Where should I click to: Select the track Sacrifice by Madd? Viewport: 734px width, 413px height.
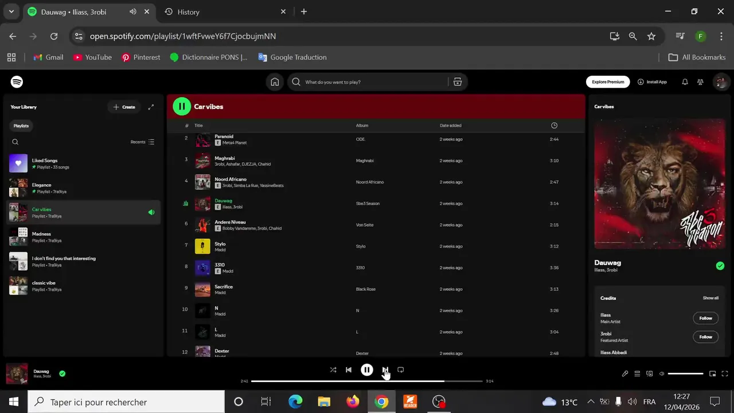[376, 289]
